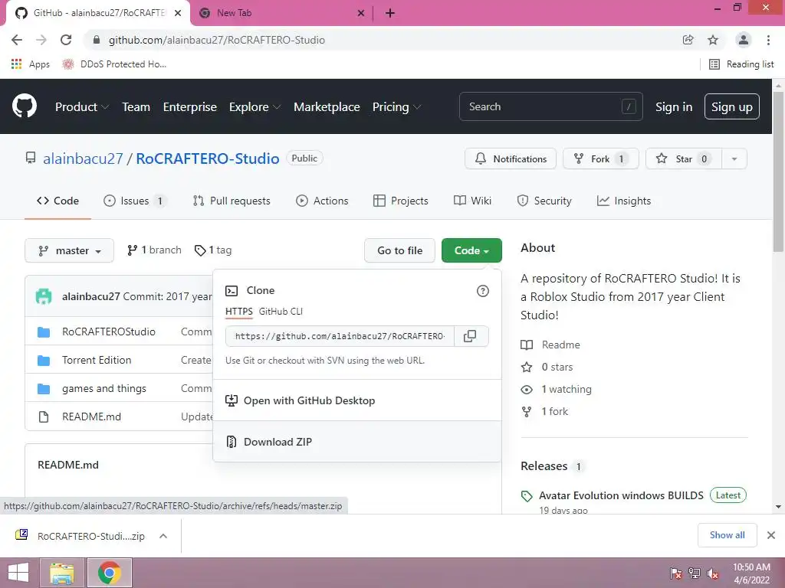This screenshot has width=785, height=588.
Task: Open the Wiki tab
Action: tap(472, 201)
